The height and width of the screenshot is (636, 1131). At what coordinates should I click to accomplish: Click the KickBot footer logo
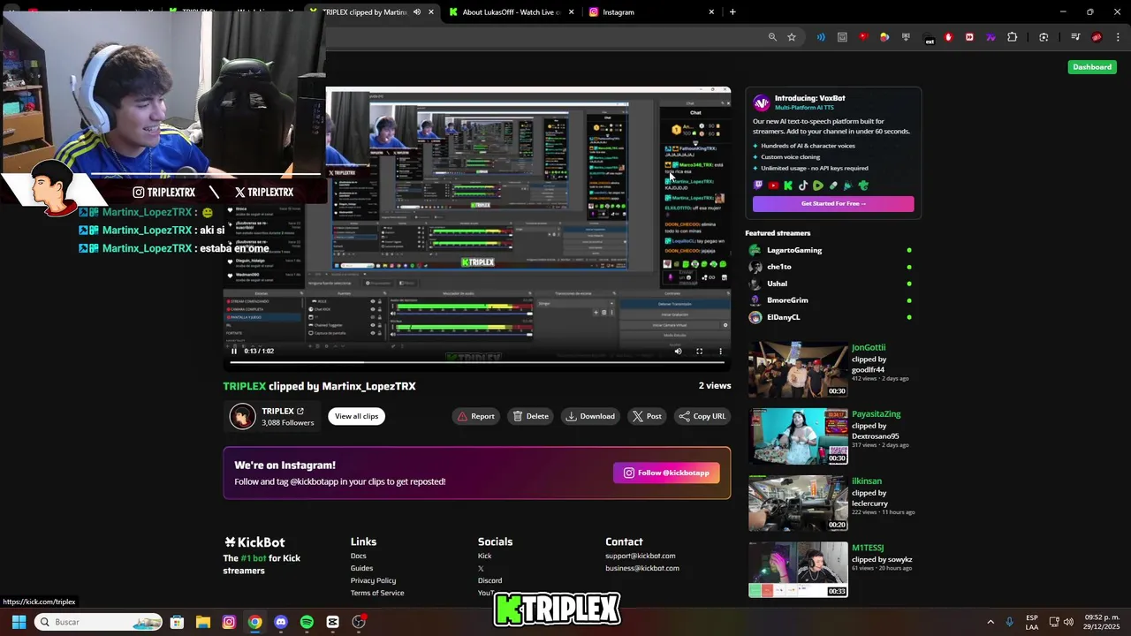point(254,542)
